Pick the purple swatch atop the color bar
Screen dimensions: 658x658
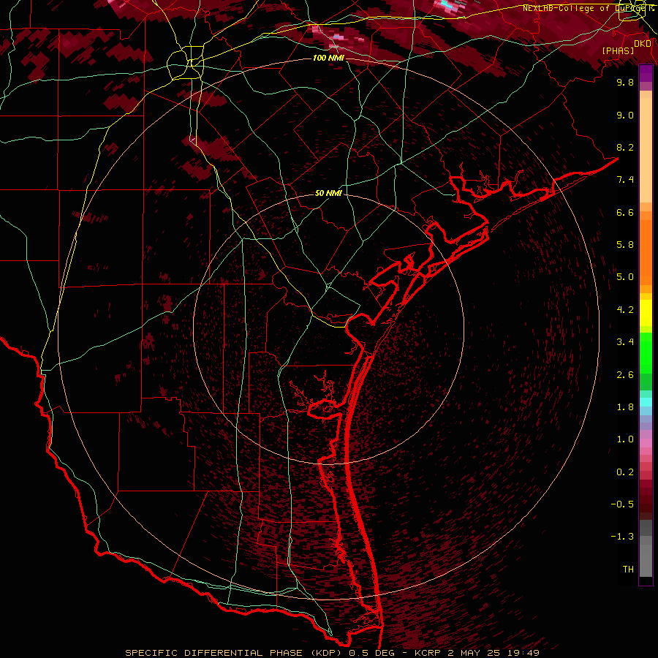point(646,74)
